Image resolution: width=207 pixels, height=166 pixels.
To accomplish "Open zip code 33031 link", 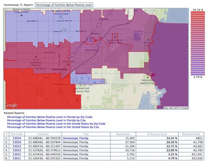I will pyautogui.click(x=17, y=158).
